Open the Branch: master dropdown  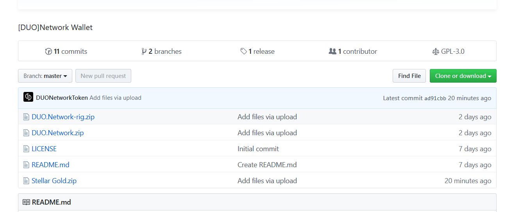(x=45, y=76)
